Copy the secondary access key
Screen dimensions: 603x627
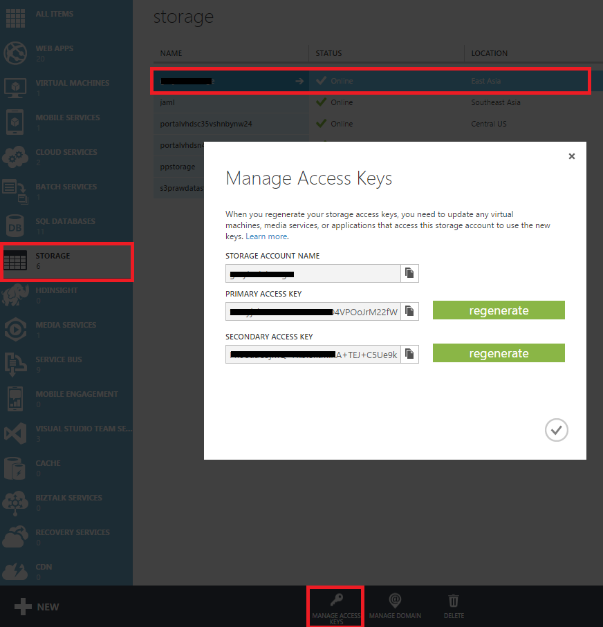click(409, 354)
